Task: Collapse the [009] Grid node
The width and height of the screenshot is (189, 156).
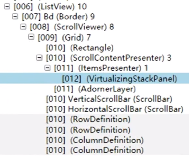Action: pos(31,37)
